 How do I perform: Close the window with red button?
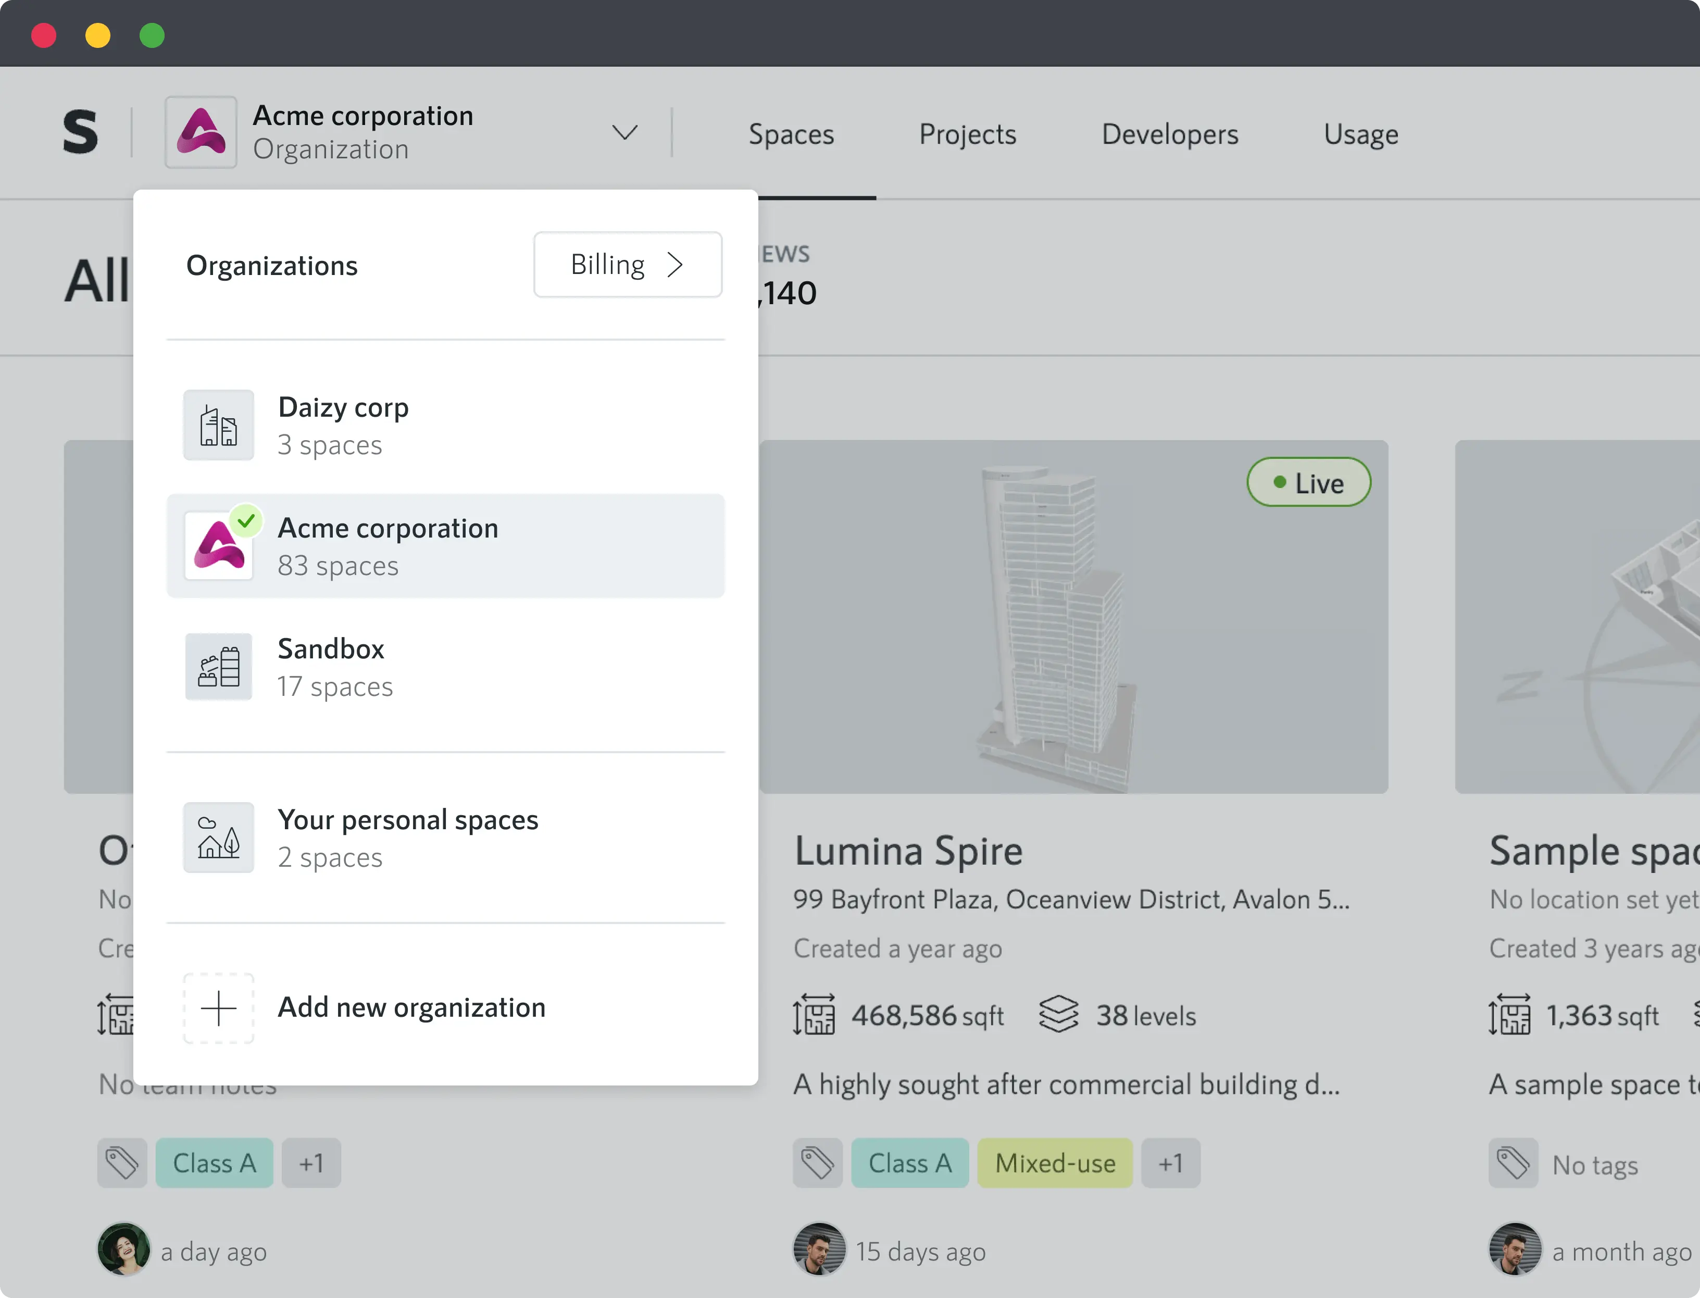[x=44, y=35]
